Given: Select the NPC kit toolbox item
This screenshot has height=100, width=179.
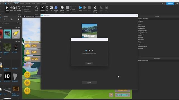Looking at the screenshot, I should click(16, 48).
